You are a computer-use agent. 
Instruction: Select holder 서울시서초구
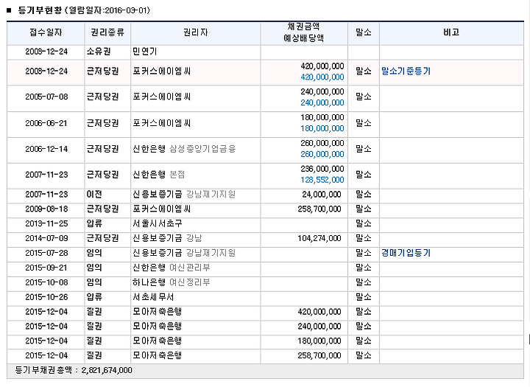point(158,223)
